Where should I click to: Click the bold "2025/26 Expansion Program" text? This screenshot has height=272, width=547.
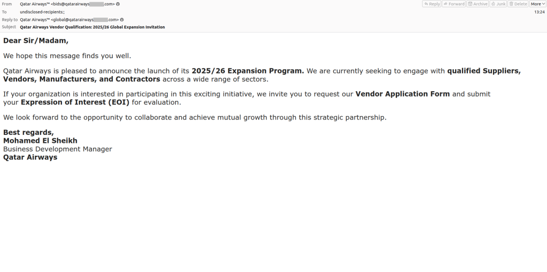click(x=247, y=71)
